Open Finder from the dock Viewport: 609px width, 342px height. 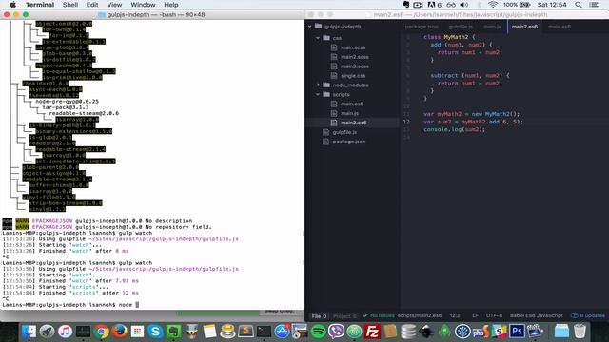coord(29,332)
